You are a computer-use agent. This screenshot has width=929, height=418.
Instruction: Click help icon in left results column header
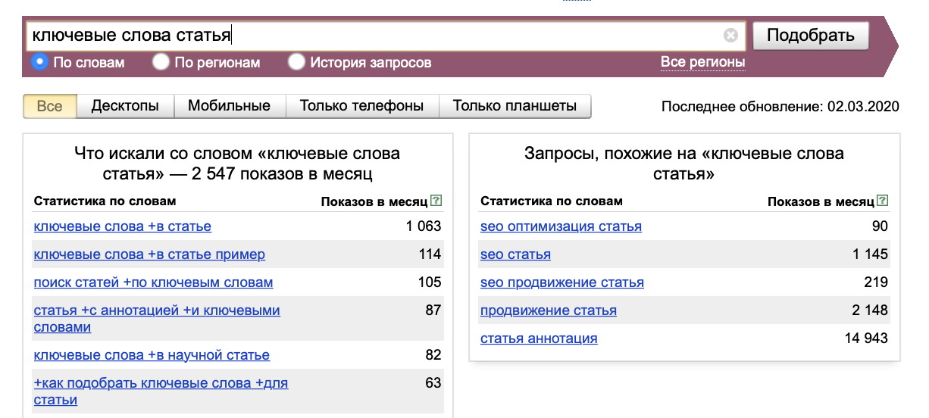tap(436, 201)
